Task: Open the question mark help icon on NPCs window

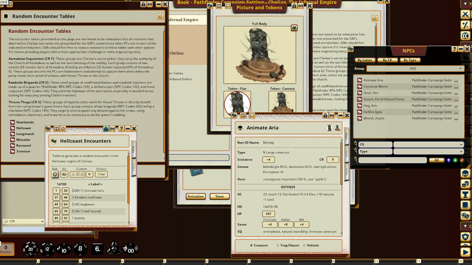Action: click(454, 49)
